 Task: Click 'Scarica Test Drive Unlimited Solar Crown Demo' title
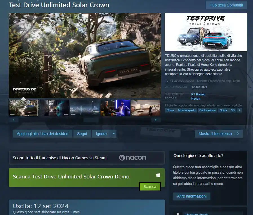point(71,177)
